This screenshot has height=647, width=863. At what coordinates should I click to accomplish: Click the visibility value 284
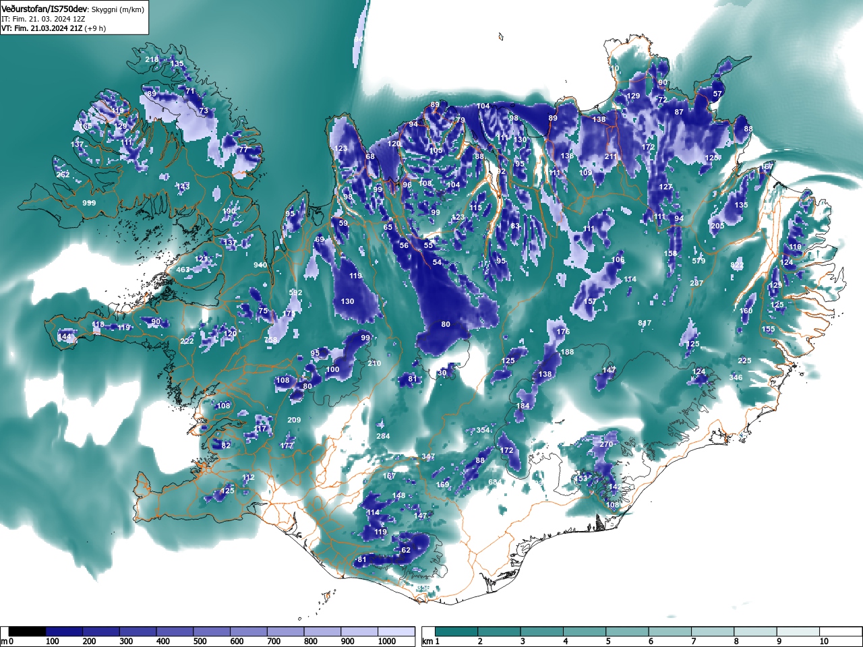[x=383, y=436]
